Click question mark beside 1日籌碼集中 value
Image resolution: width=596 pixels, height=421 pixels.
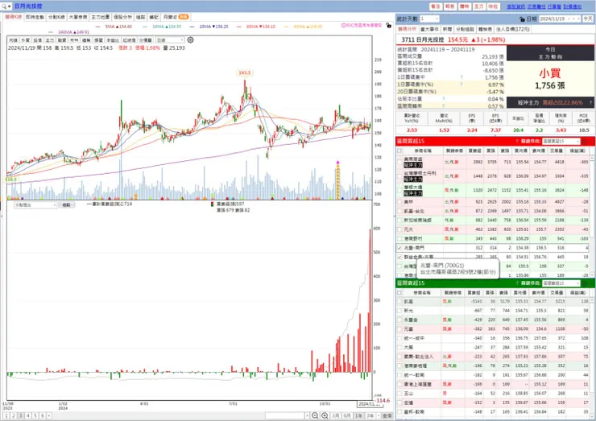tap(461, 77)
